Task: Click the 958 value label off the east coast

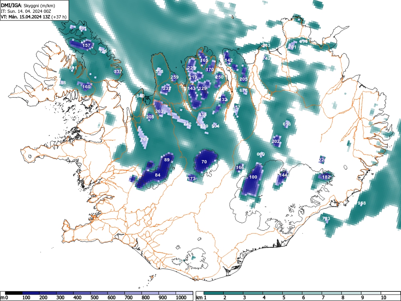Action: (362, 203)
